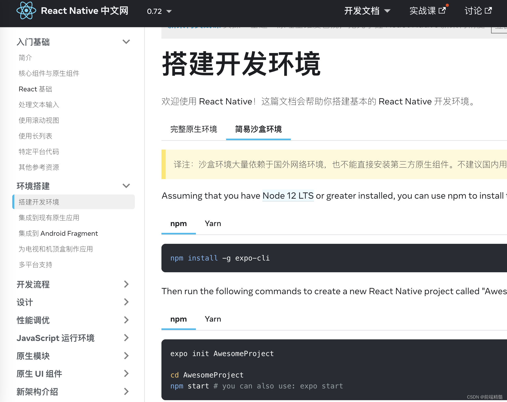Open 使用滚动视图 sidebar page
This screenshot has width=507, height=402.
pyautogui.click(x=39, y=120)
